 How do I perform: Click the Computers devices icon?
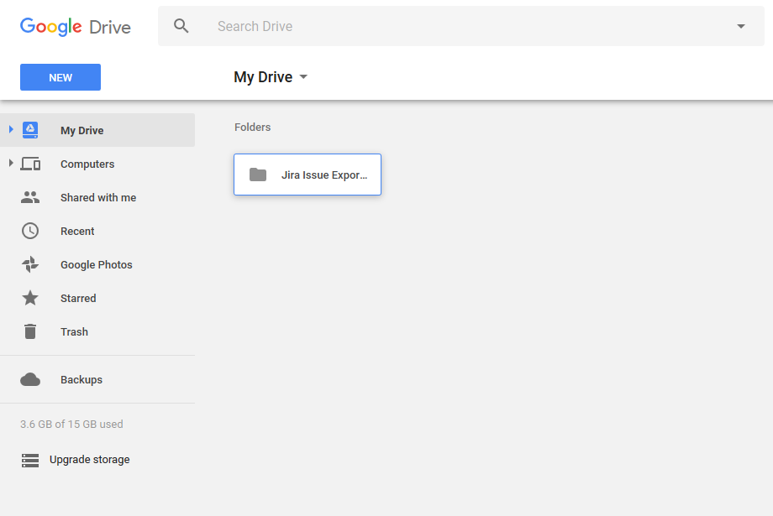(x=30, y=164)
